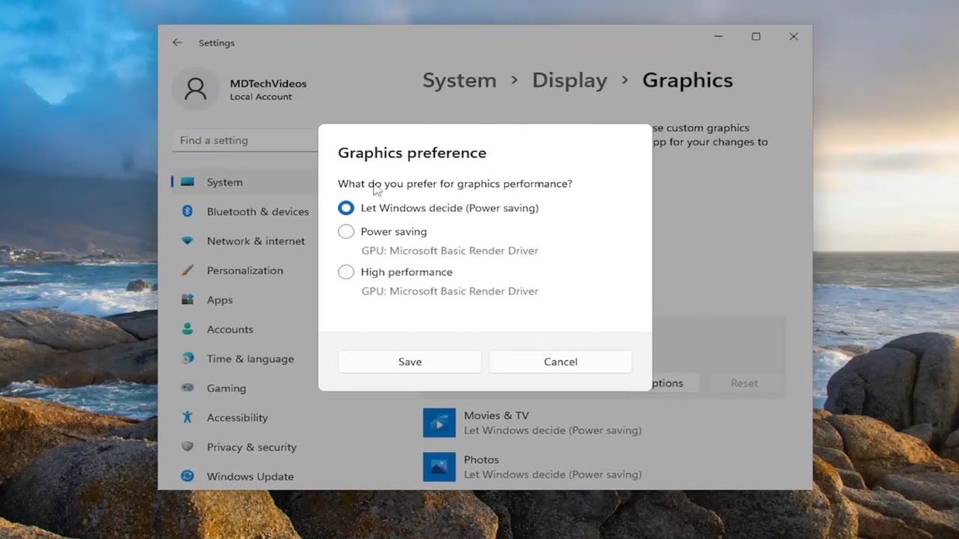959x539 pixels.
Task: Click the Photos app icon
Action: pyautogui.click(x=439, y=467)
